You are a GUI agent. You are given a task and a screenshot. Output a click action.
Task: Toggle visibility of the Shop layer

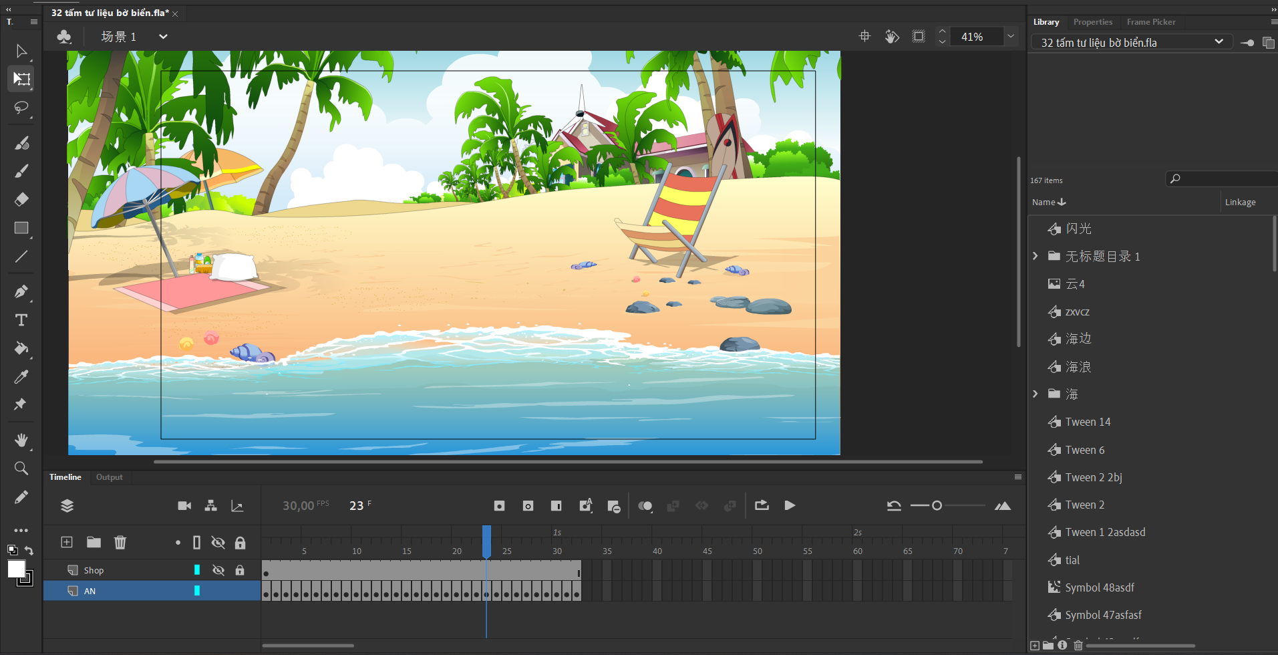point(218,570)
